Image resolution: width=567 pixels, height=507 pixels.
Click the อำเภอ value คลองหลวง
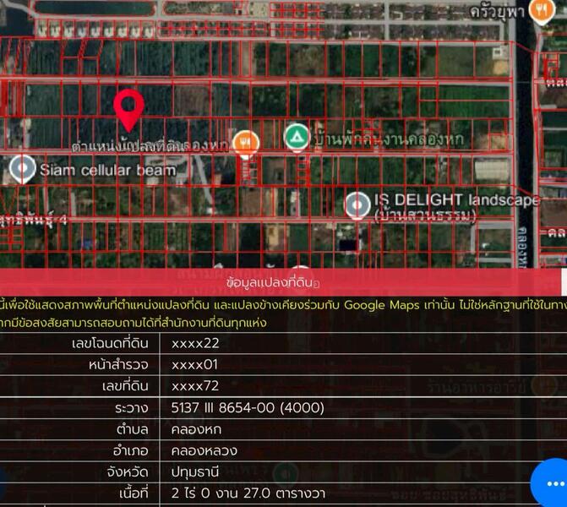[204, 450]
